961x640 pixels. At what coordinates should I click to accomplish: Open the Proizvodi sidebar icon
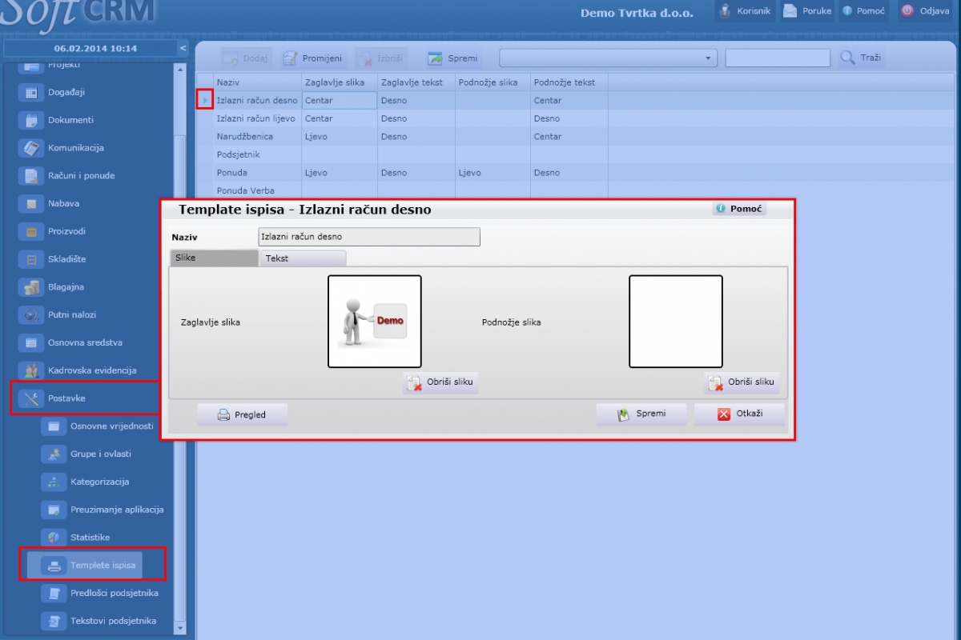(32, 232)
